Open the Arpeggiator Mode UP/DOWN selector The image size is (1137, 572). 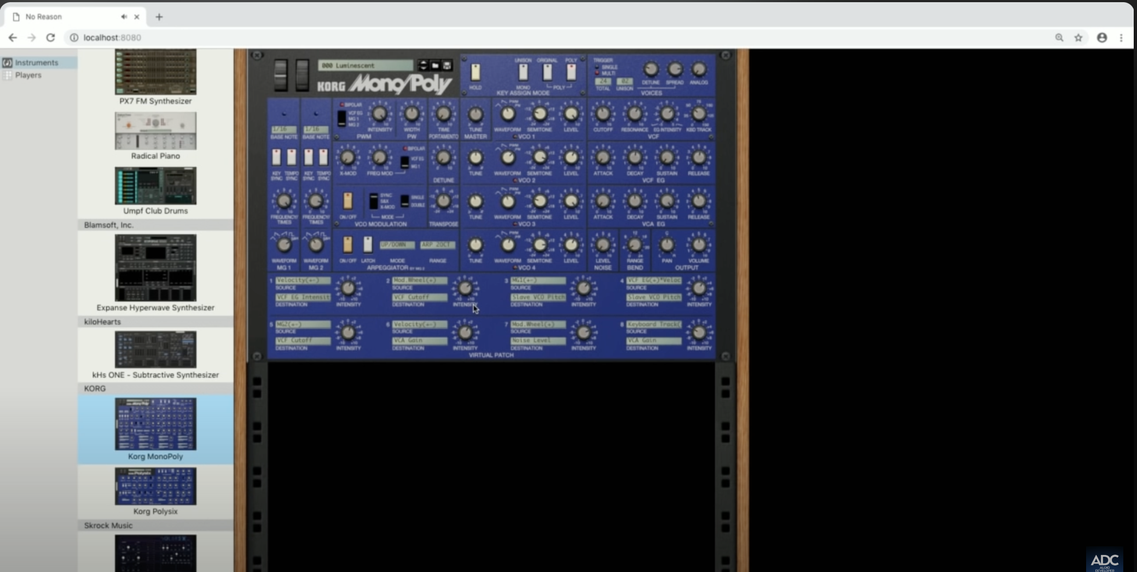[x=397, y=245]
